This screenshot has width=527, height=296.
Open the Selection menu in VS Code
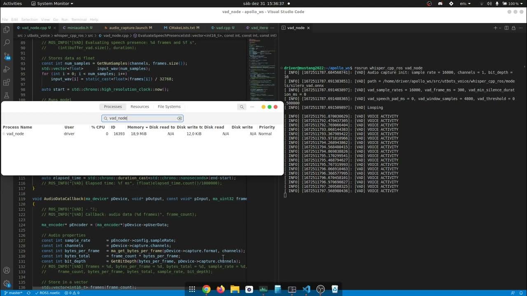(30, 19)
